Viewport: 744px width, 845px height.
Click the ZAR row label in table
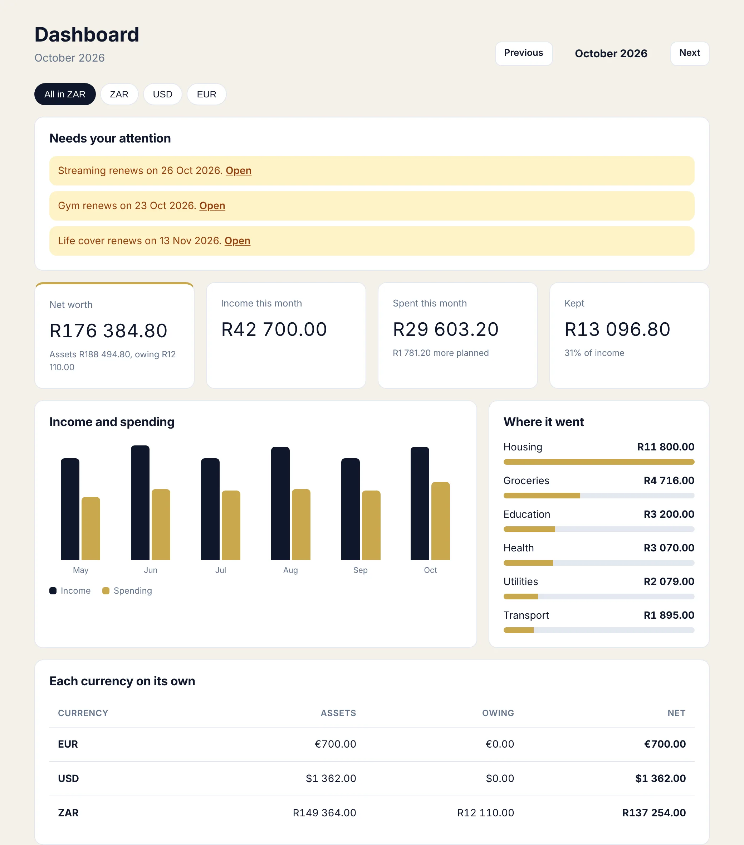click(x=68, y=813)
